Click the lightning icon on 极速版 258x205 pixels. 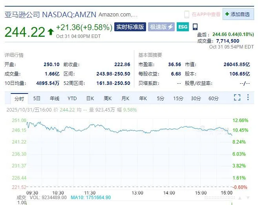[x=170, y=27]
